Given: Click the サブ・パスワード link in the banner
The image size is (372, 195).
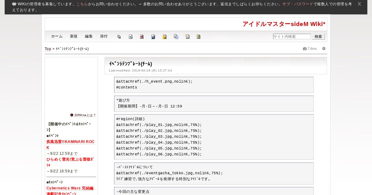Looking at the screenshot, I should pos(298,4).
